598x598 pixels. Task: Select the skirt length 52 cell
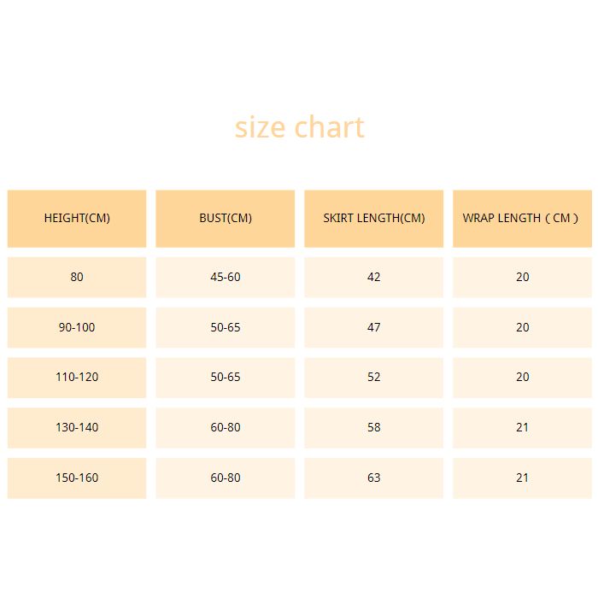pyautogui.click(x=374, y=378)
